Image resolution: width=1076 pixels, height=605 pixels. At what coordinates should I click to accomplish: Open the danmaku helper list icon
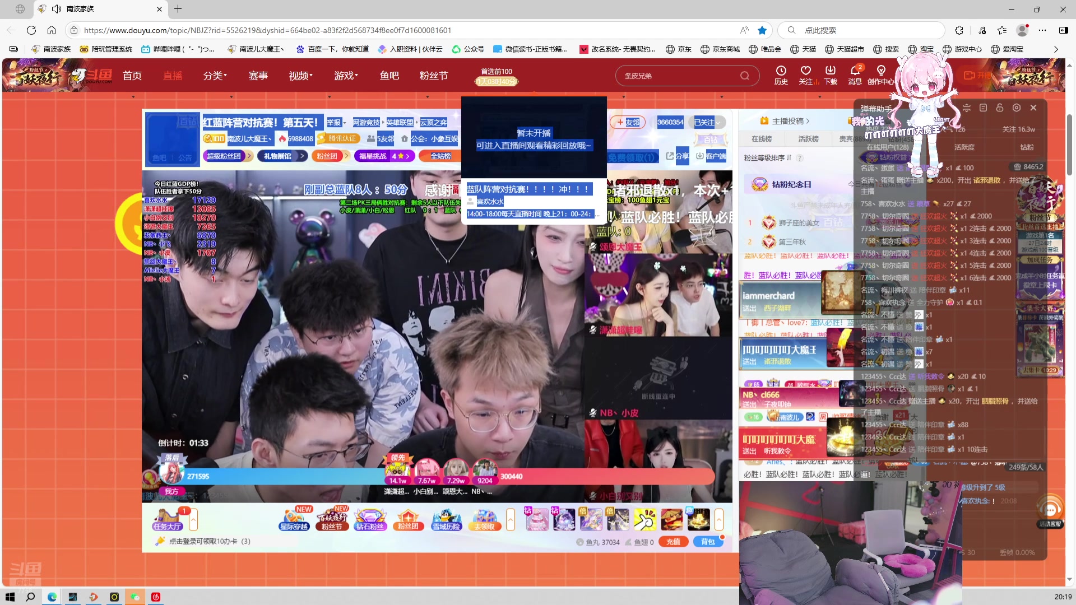pos(983,108)
